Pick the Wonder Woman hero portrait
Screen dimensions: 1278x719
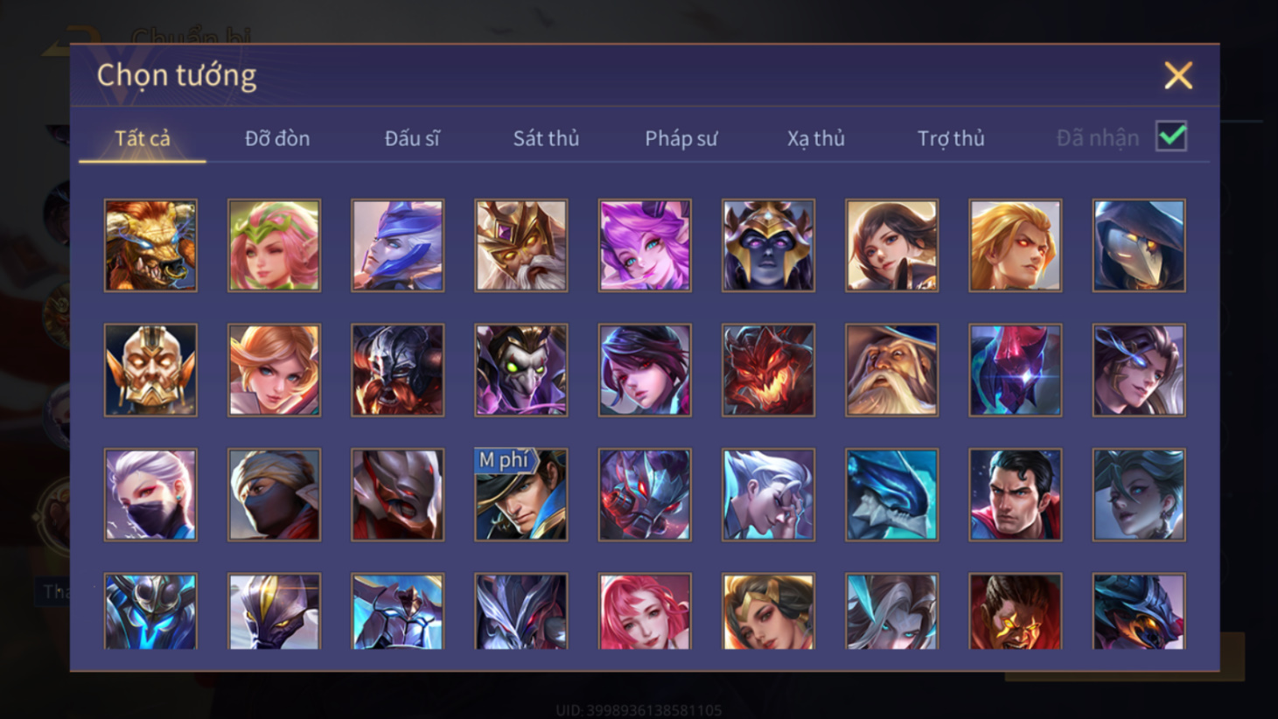click(768, 611)
